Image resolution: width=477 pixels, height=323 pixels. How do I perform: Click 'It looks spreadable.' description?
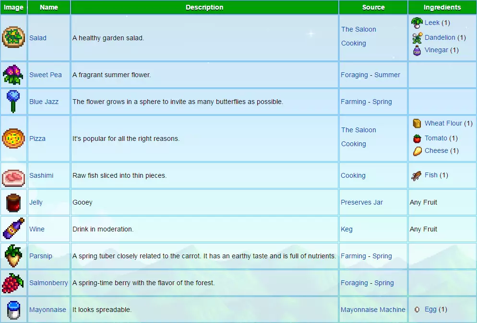[102, 310]
